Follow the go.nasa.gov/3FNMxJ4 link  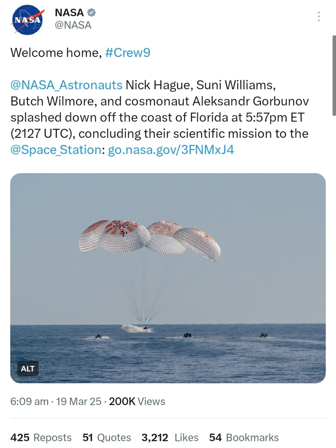pos(171,150)
